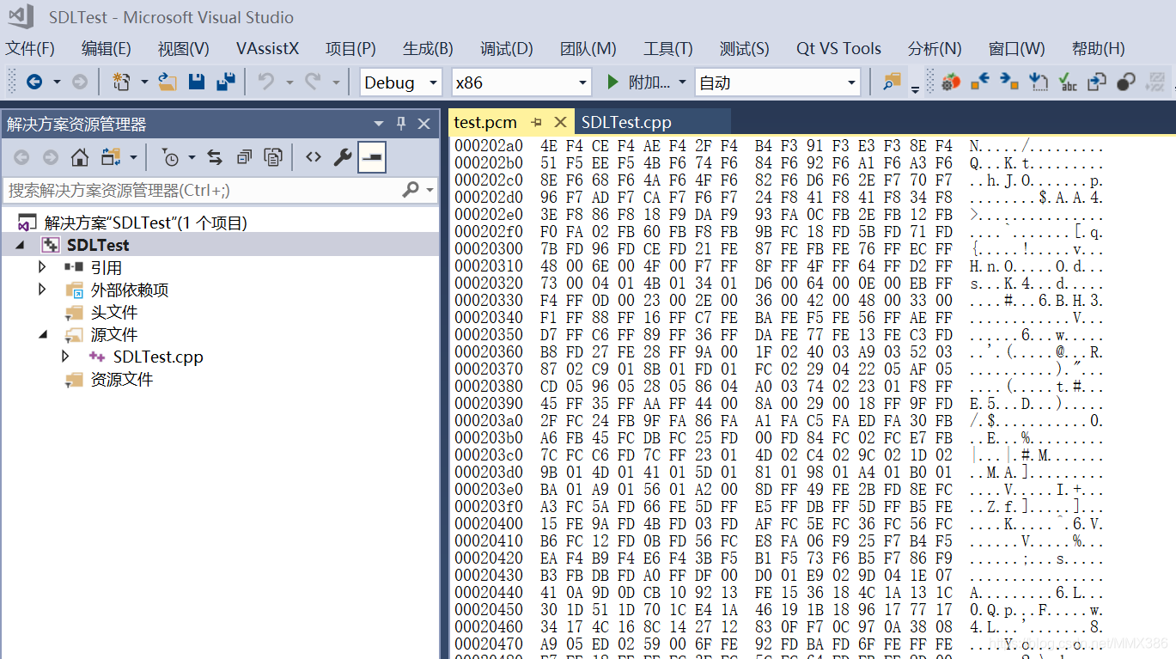Click the VAssistX scope dropdown list icon

click(1039, 82)
